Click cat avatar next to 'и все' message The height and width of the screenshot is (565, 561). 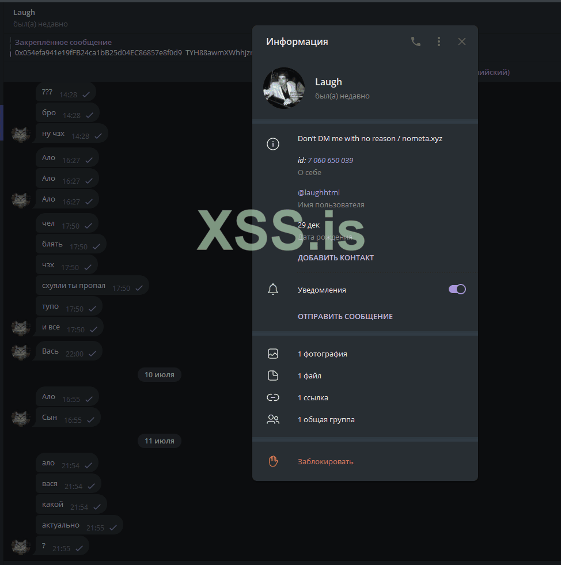pos(21,328)
